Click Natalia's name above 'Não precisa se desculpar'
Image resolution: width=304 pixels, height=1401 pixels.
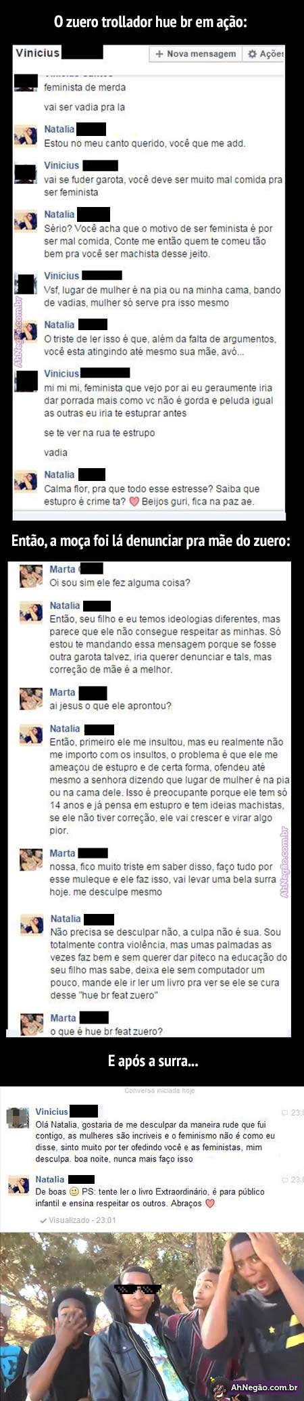[66, 919]
